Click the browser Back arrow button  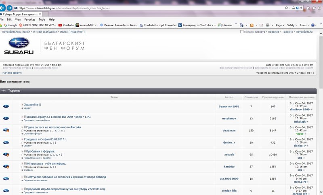point(2,8)
